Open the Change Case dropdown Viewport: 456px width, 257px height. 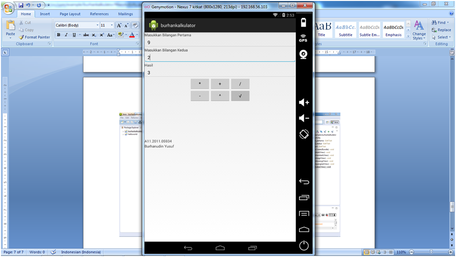pos(110,35)
